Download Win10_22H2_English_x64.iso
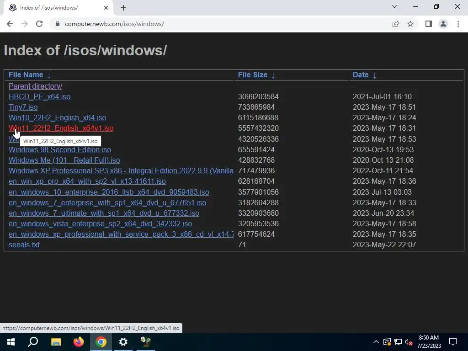The image size is (468, 351). point(57,117)
